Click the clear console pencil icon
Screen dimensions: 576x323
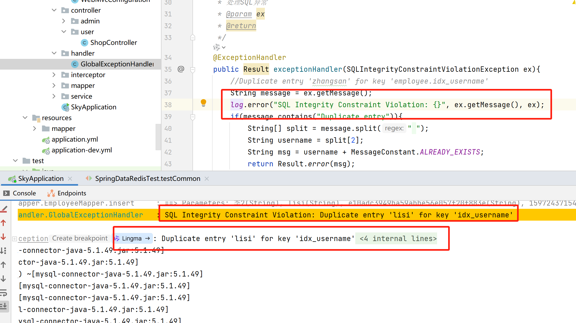point(4,209)
